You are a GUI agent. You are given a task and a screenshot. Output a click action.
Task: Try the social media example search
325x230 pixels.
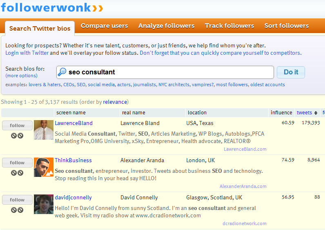[101, 85]
